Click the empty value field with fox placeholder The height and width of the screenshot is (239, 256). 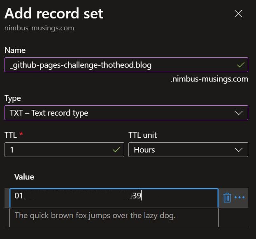[x=114, y=216]
